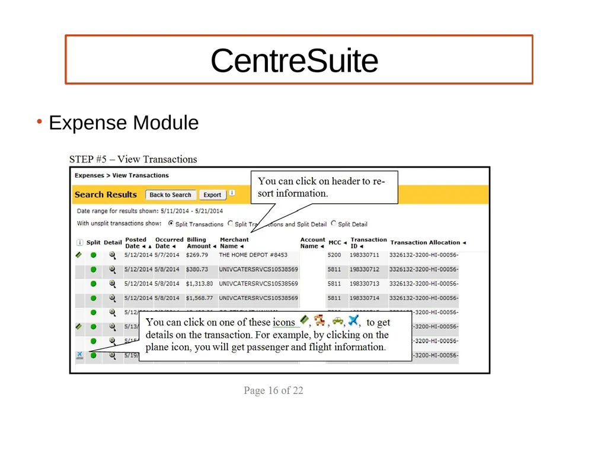Select Split Transactions and Split Detail radio
Image resolution: width=607 pixels, height=455 pixels.
(231, 223)
